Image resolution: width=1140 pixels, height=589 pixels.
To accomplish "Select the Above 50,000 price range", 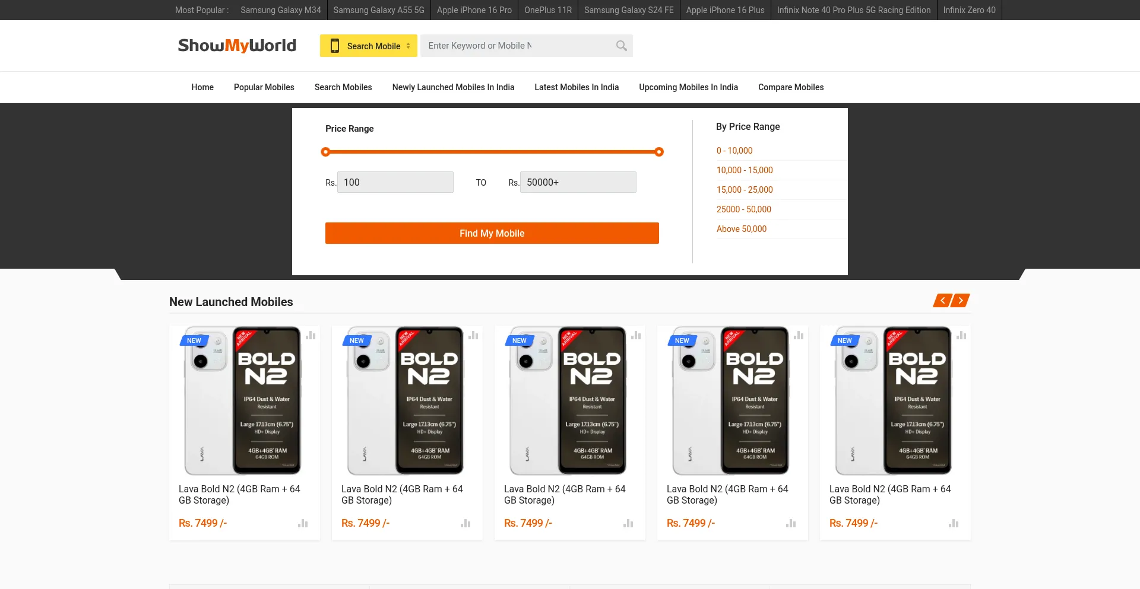I will (742, 229).
